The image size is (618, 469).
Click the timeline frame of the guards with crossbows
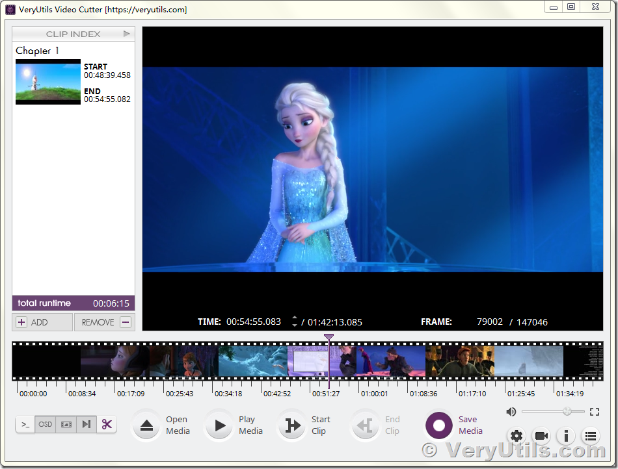pyautogui.click(x=460, y=361)
